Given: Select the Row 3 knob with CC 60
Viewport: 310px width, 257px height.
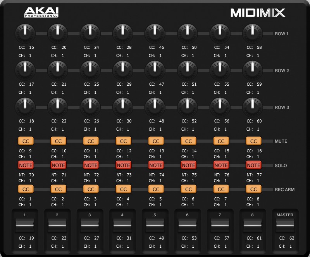Looking at the screenshot, I should pyautogui.click(x=253, y=107).
